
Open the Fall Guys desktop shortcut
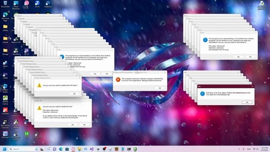tap(5, 135)
